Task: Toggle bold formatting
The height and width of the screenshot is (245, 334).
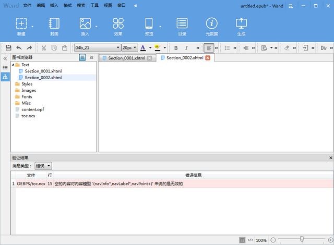Action: click(x=176, y=47)
